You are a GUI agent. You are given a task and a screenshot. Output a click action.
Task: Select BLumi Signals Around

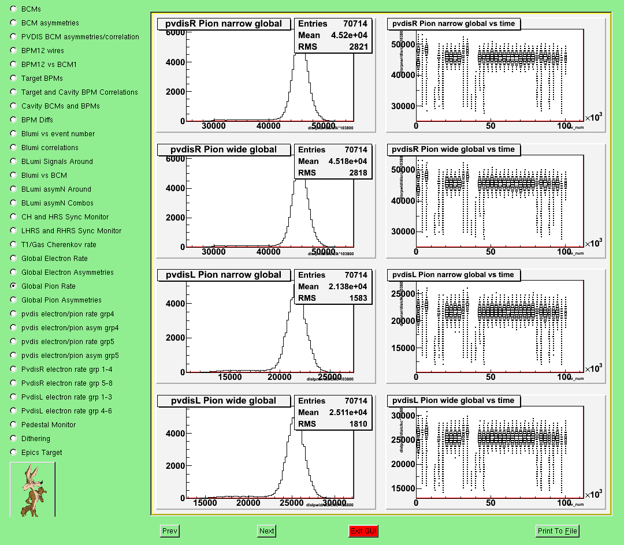click(13, 162)
